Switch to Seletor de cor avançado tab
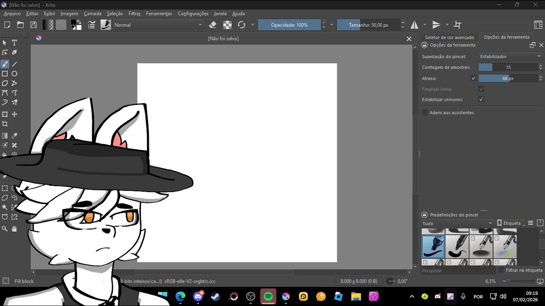The height and width of the screenshot is (306, 545). 450,37
